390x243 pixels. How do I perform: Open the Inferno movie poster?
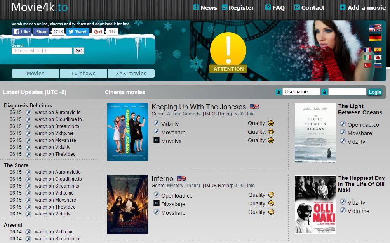pos(127,205)
